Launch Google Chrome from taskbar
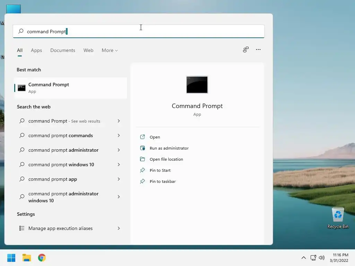Screen dimensions: 355x266 click(42, 258)
